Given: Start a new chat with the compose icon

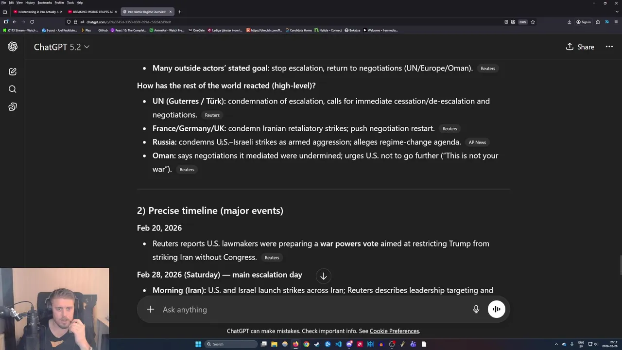Looking at the screenshot, I should coord(13,72).
